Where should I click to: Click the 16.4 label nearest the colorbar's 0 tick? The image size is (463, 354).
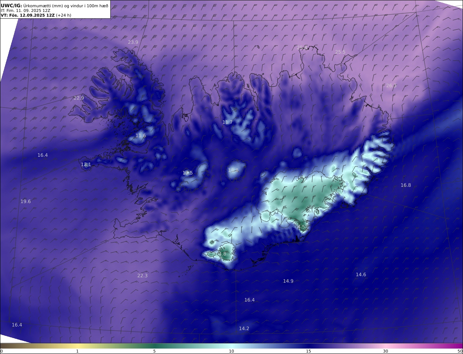(17, 325)
